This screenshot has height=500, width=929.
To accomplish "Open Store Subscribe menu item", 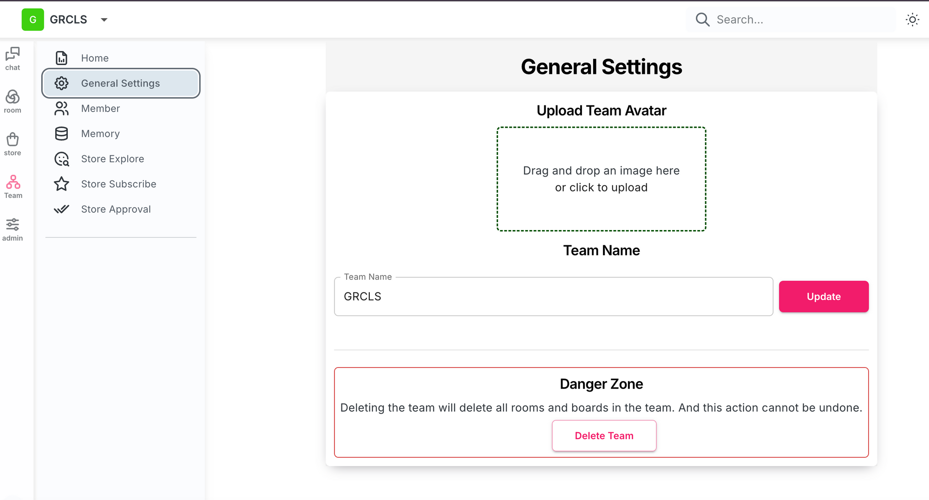I will pyautogui.click(x=121, y=184).
